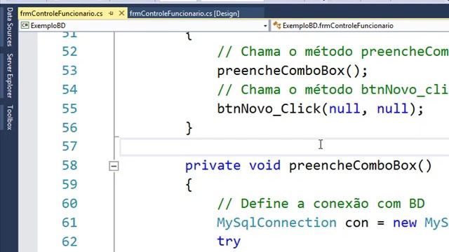The height and width of the screenshot is (252, 449).
Task: Click the try keyword on line 62
Action: tap(229, 242)
